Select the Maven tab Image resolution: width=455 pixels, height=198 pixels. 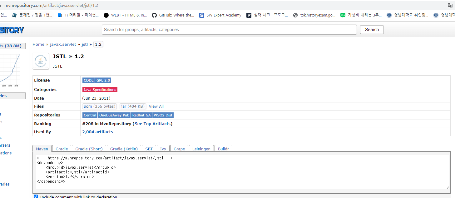click(x=42, y=149)
